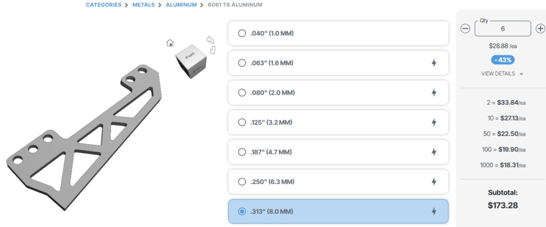Click the Front face of the view cube
This screenshot has height=227, width=546.
[190, 57]
